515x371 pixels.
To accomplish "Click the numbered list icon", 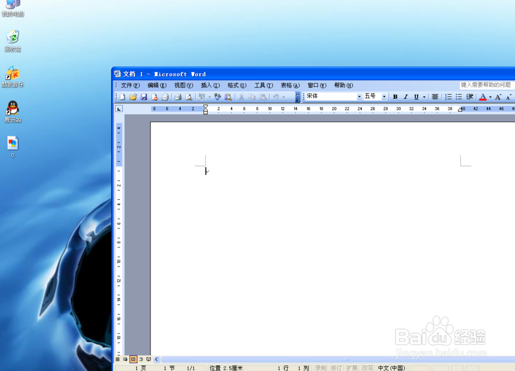I will [448, 97].
